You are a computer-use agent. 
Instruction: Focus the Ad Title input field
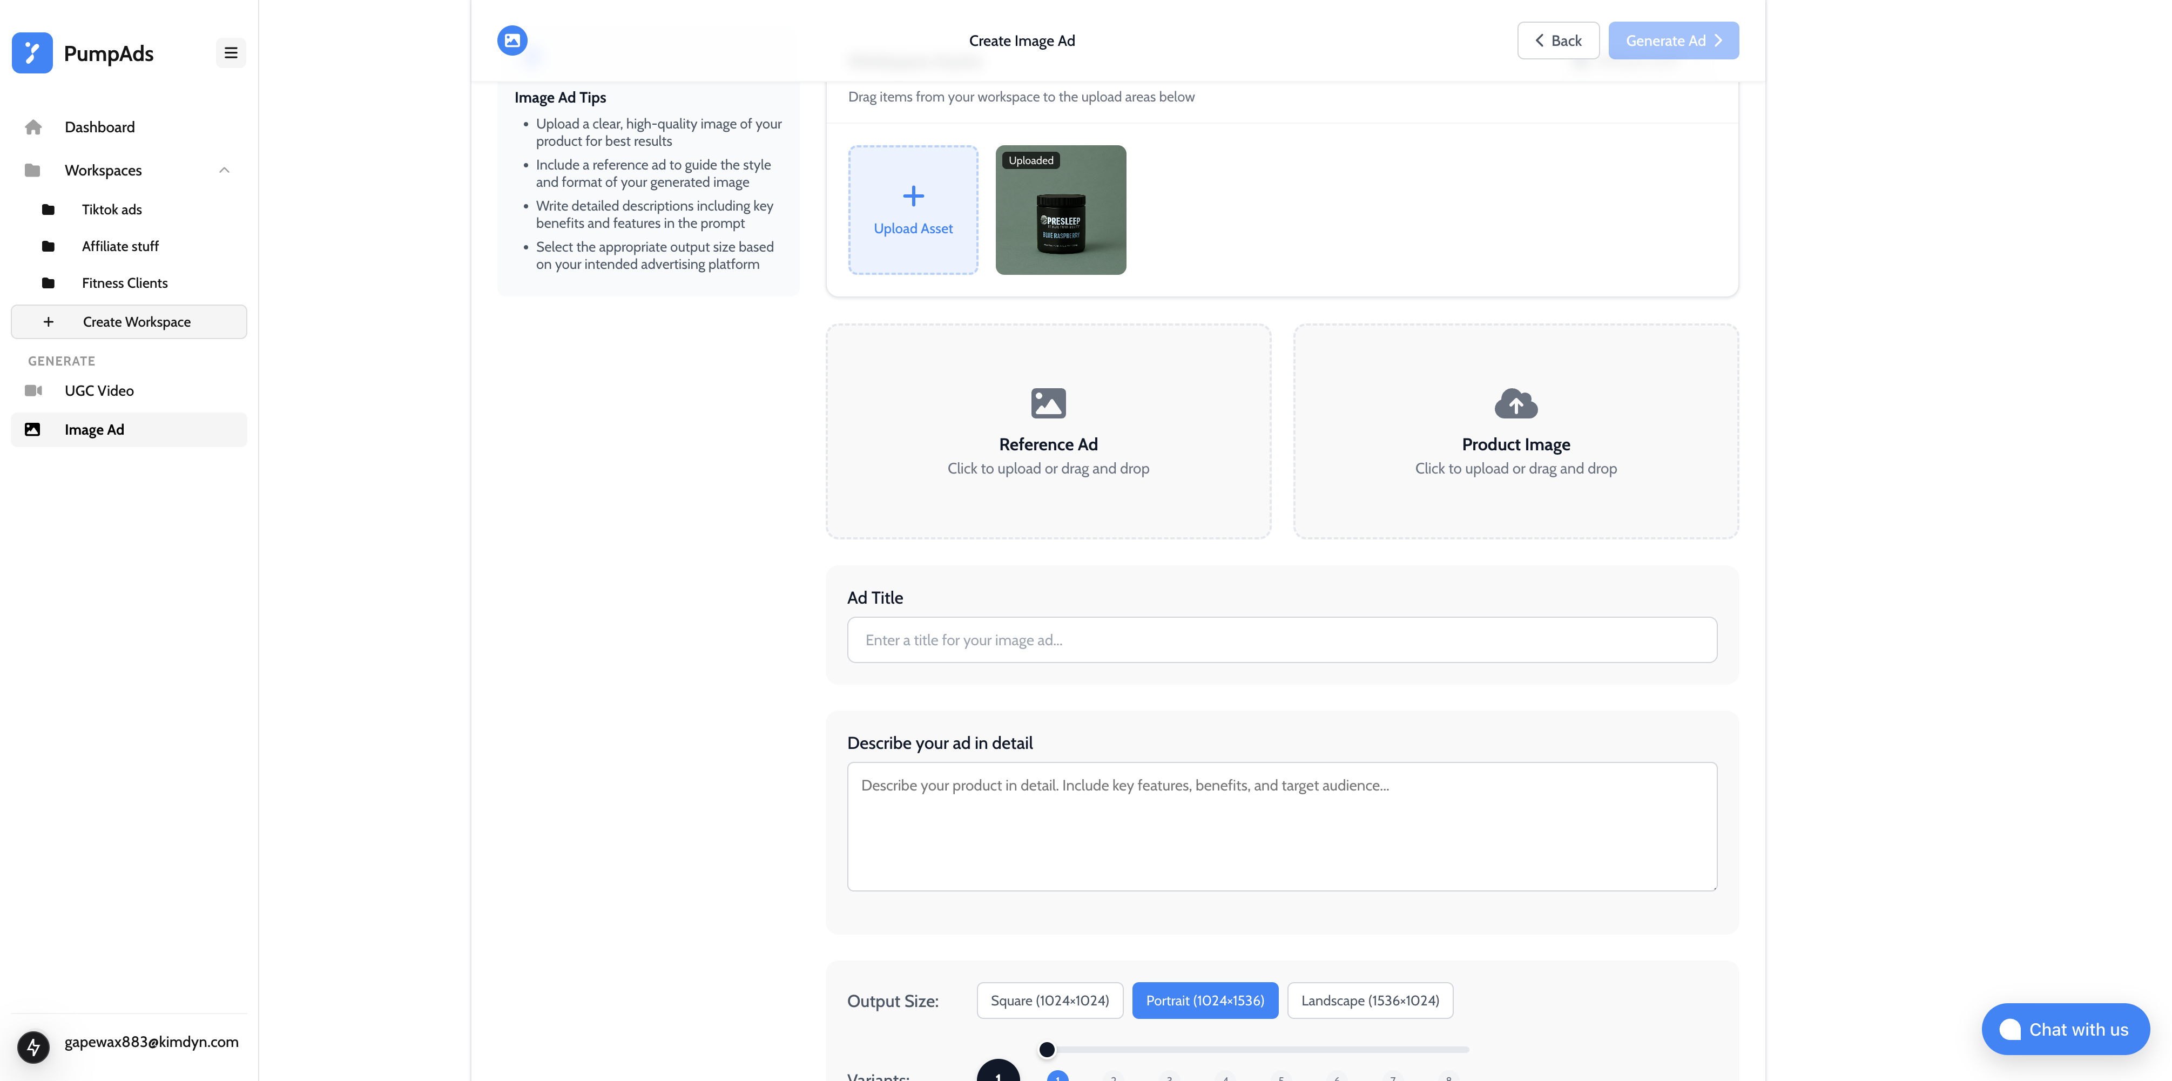(x=1281, y=640)
